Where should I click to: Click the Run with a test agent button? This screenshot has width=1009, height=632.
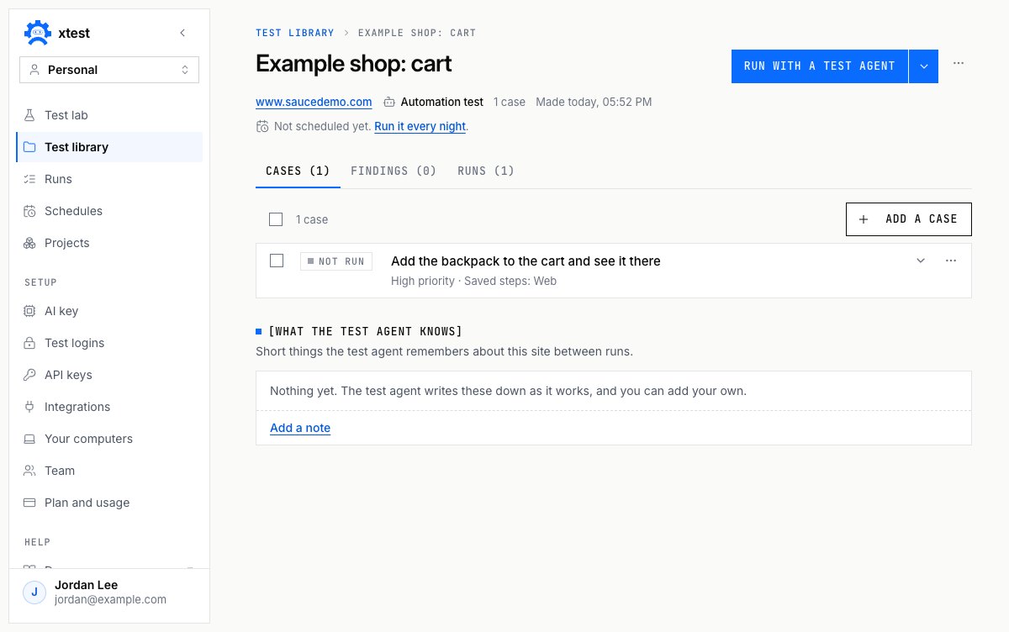[x=820, y=66]
